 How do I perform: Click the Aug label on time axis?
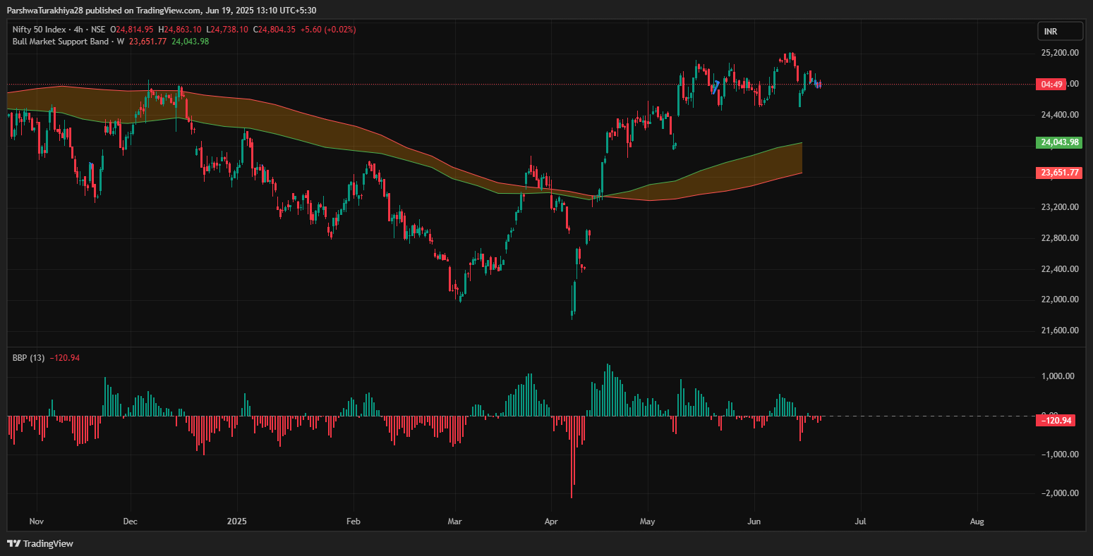click(x=977, y=522)
